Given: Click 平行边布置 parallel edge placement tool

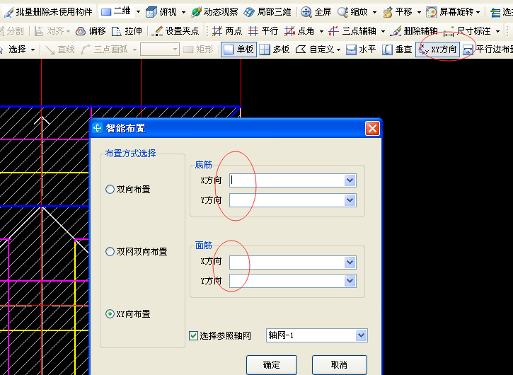Looking at the screenshot, I should pyautogui.click(x=488, y=50).
